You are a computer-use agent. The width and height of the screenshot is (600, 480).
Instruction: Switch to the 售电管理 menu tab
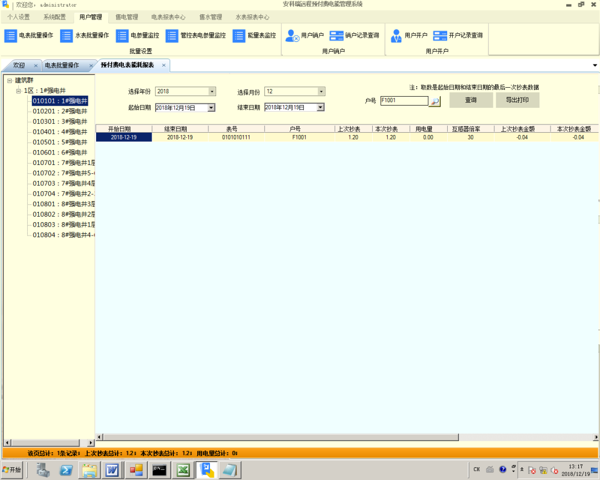coord(127,17)
